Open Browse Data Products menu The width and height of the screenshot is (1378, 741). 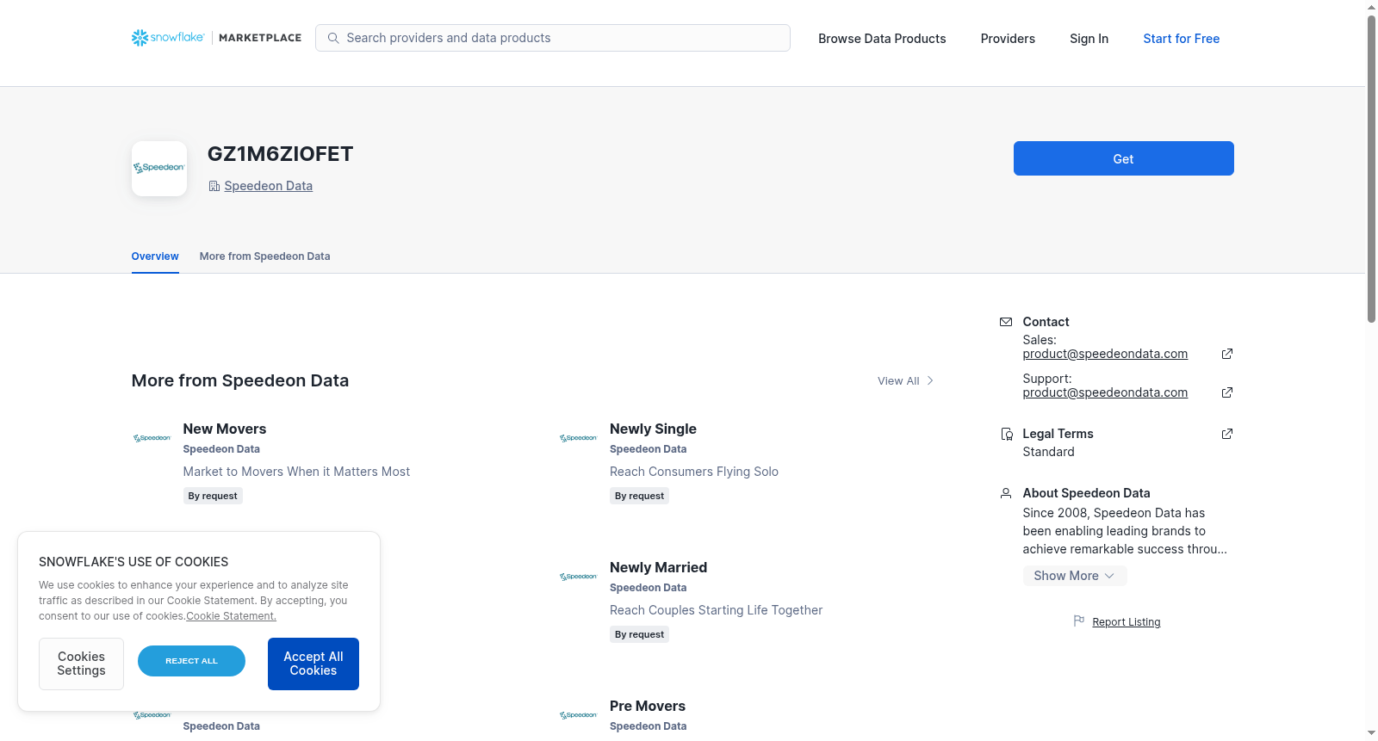pyautogui.click(x=882, y=39)
